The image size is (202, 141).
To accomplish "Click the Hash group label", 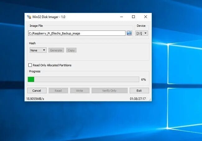I will point(32,43).
